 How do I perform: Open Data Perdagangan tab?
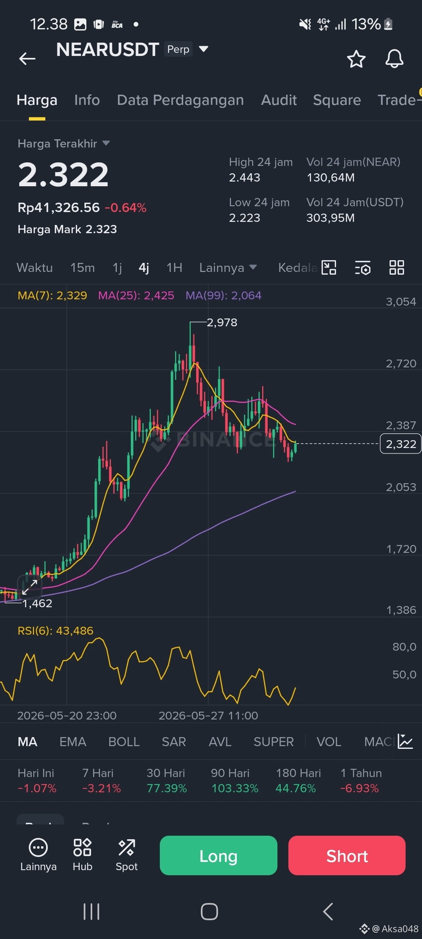181,100
